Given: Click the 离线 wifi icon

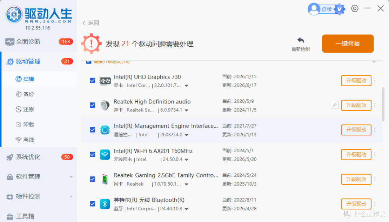Looking at the screenshot, I should pyautogui.click(x=18, y=140).
